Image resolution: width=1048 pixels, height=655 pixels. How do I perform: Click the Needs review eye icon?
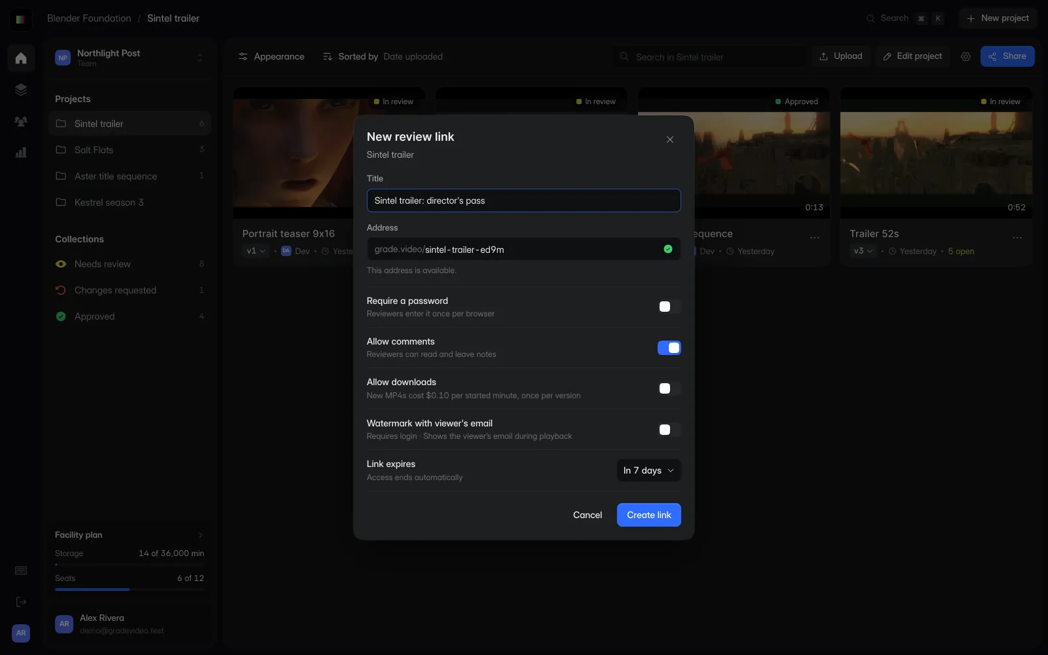coord(61,264)
